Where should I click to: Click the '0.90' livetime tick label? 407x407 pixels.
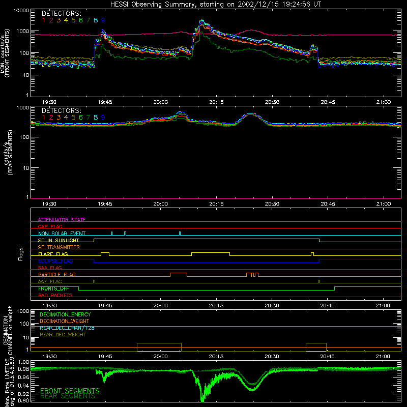(23, 400)
